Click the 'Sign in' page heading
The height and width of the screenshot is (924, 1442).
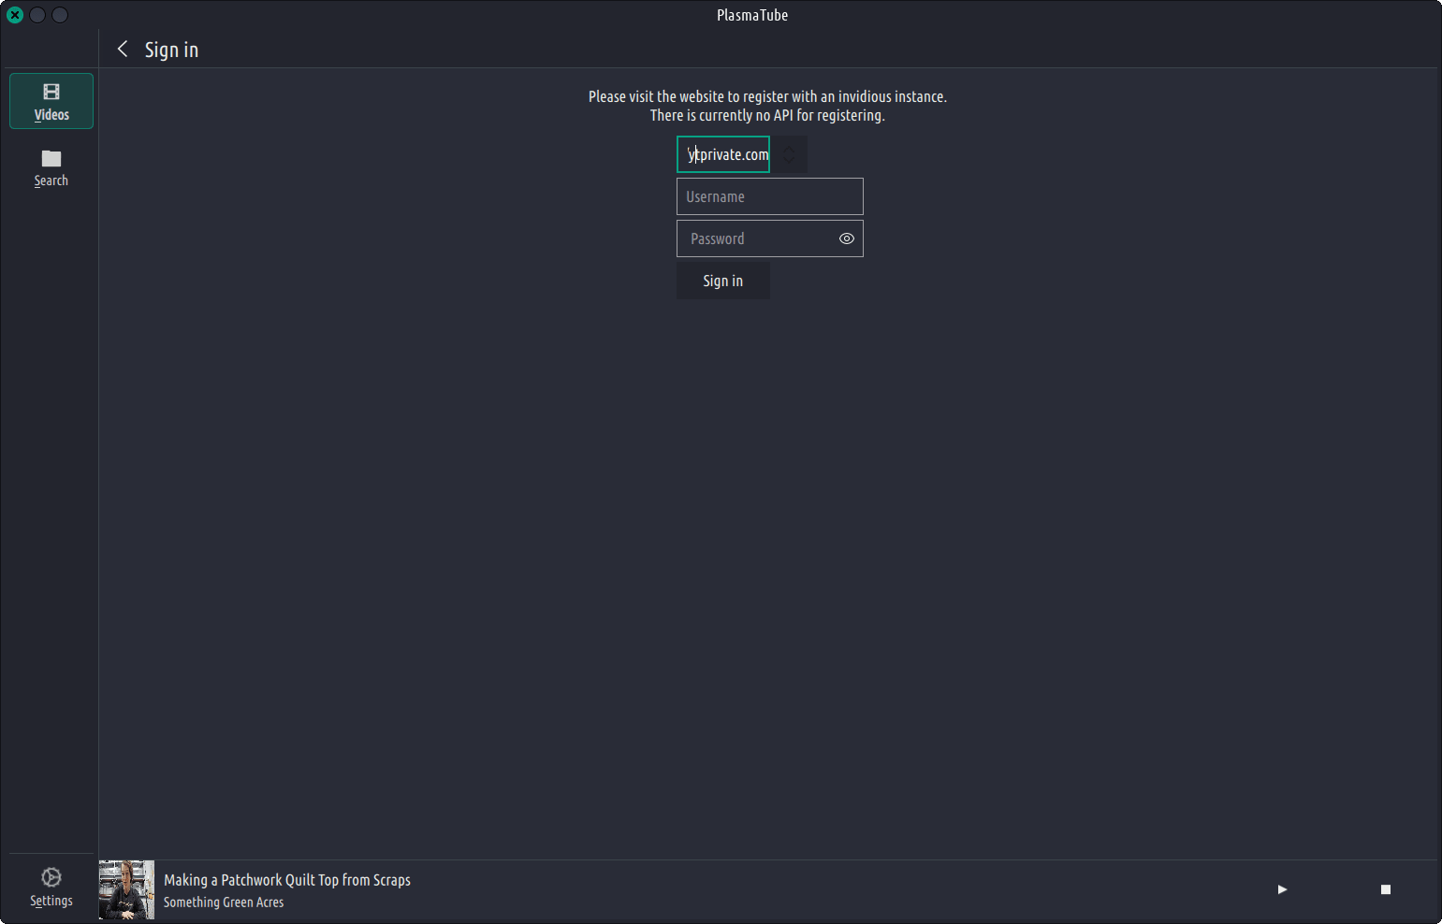coord(171,50)
